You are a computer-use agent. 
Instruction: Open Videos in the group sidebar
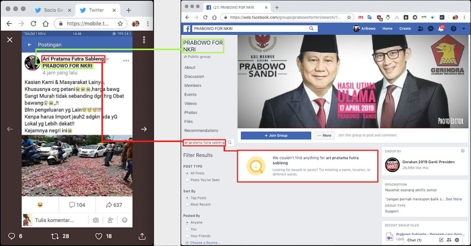pos(191,104)
